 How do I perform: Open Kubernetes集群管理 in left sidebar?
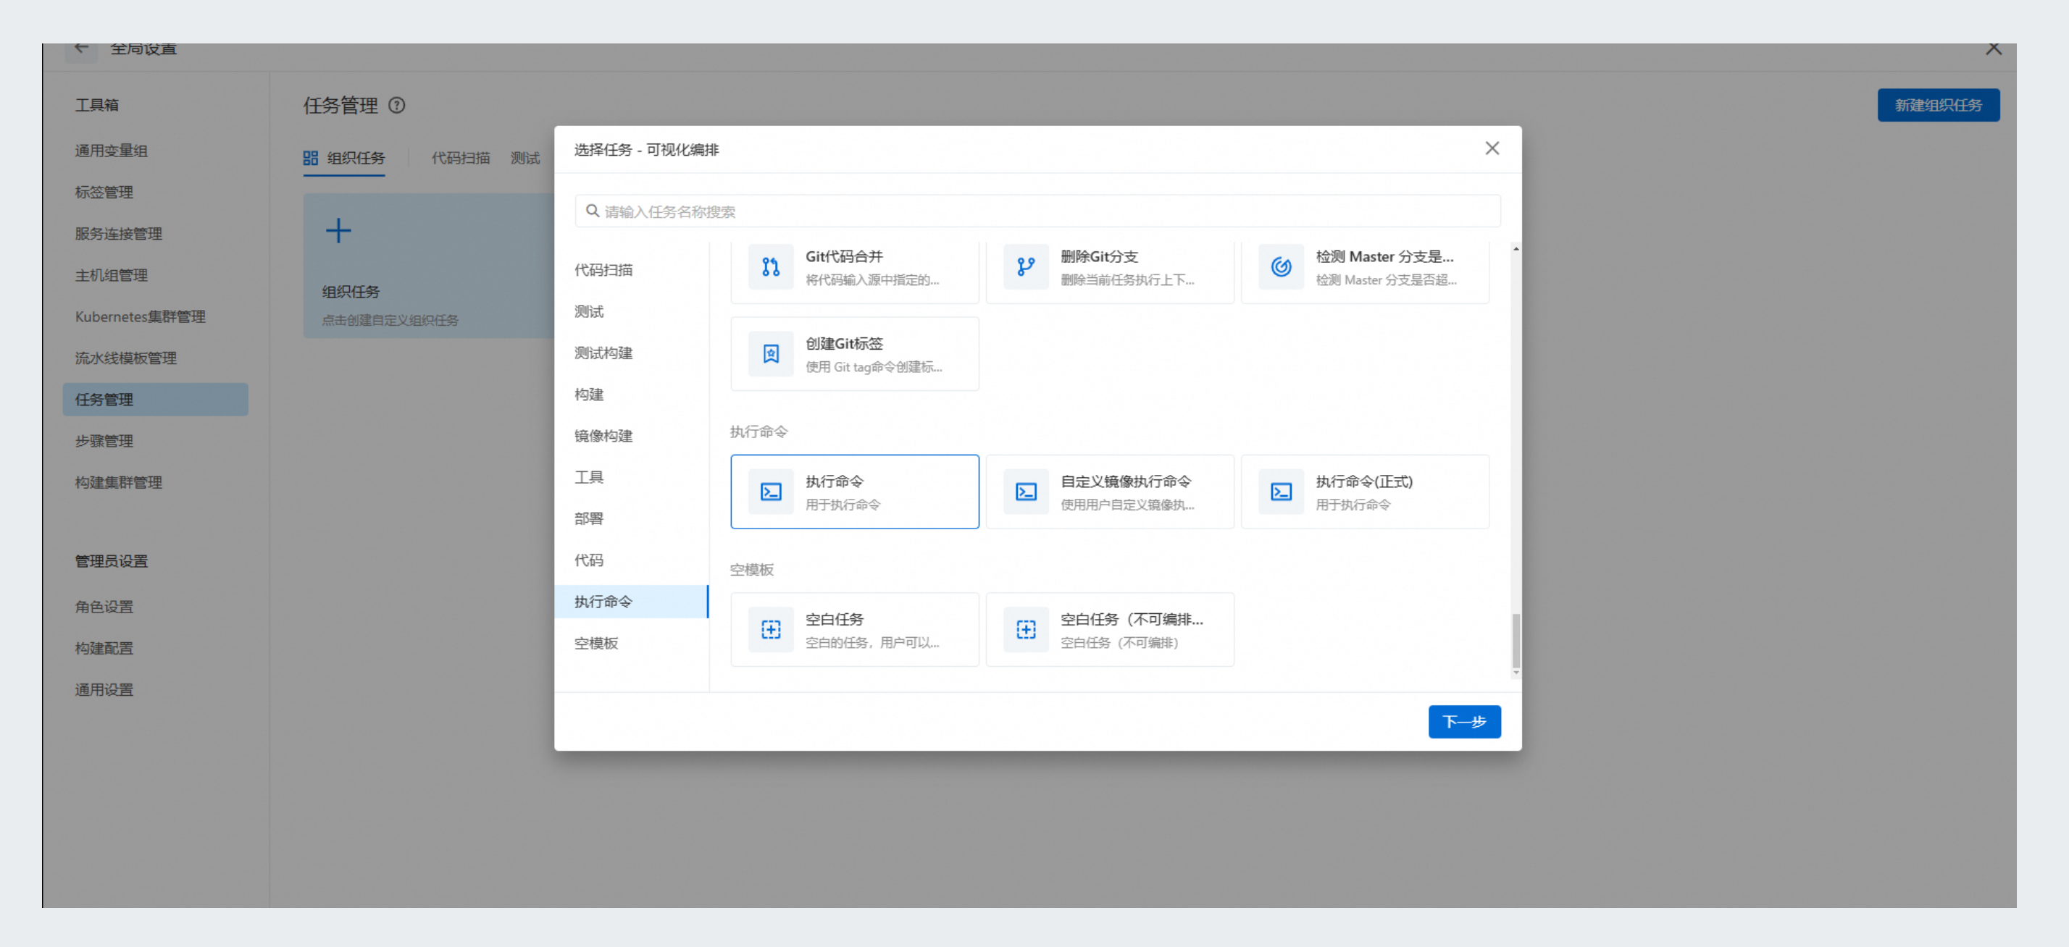(140, 317)
